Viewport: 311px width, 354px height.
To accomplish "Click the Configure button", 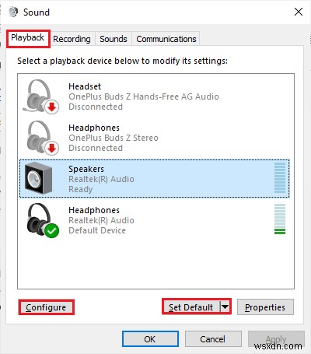I will tap(46, 307).
